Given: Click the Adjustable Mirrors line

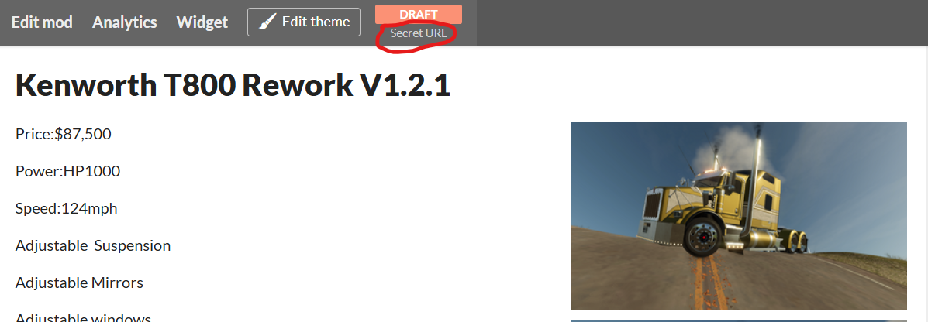Looking at the screenshot, I should tap(79, 283).
